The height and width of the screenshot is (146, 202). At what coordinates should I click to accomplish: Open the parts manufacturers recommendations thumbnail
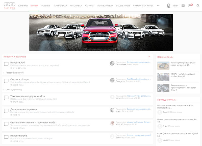coord(163,88)
